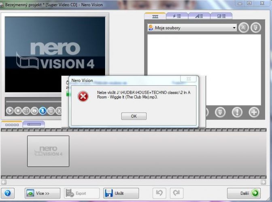272x202 pixels.
Task: Save the project with Uložit
Action: pyautogui.click(x=121, y=193)
